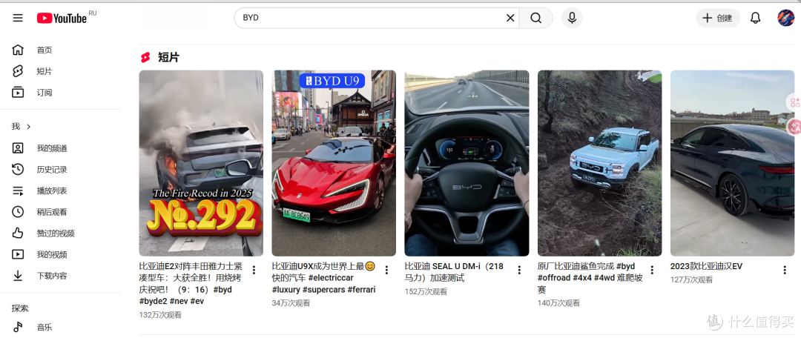Viewport: 801px width, 338px height.
Task: Open more options for 比亚迪E2 short
Action: point(254,270)
